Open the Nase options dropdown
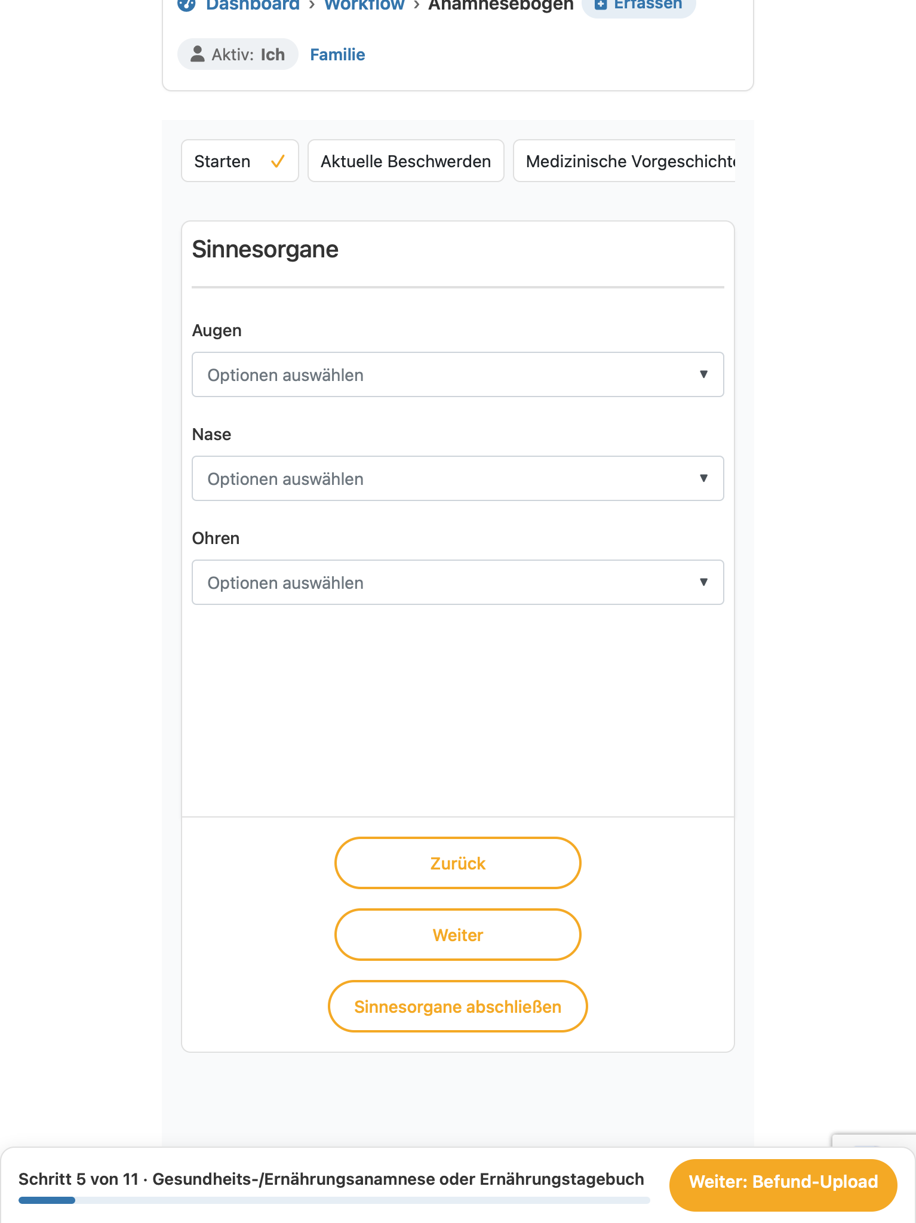 point(457,478)
